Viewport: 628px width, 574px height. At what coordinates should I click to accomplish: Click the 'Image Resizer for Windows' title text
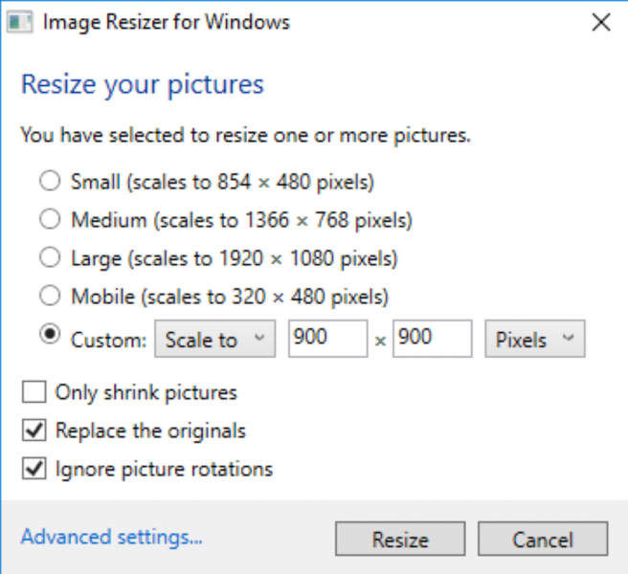[x=166, y=22]
